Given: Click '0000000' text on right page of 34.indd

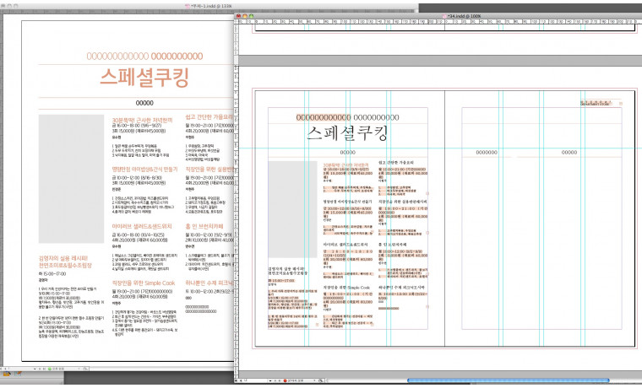Looking at the screenshot, I should point(487,152).
